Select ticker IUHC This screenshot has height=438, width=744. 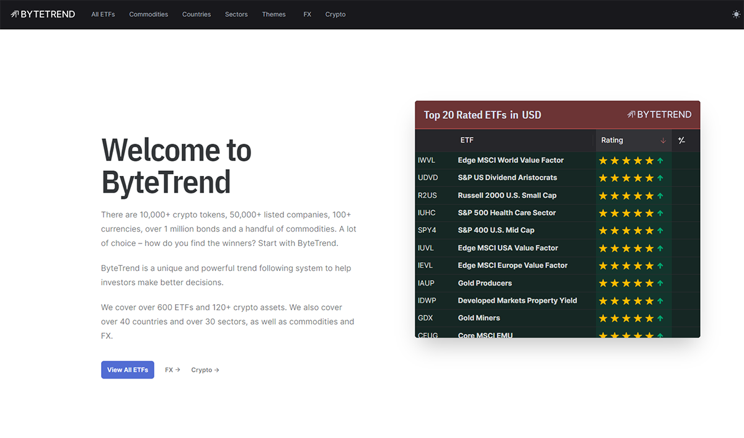coord(427,213)
